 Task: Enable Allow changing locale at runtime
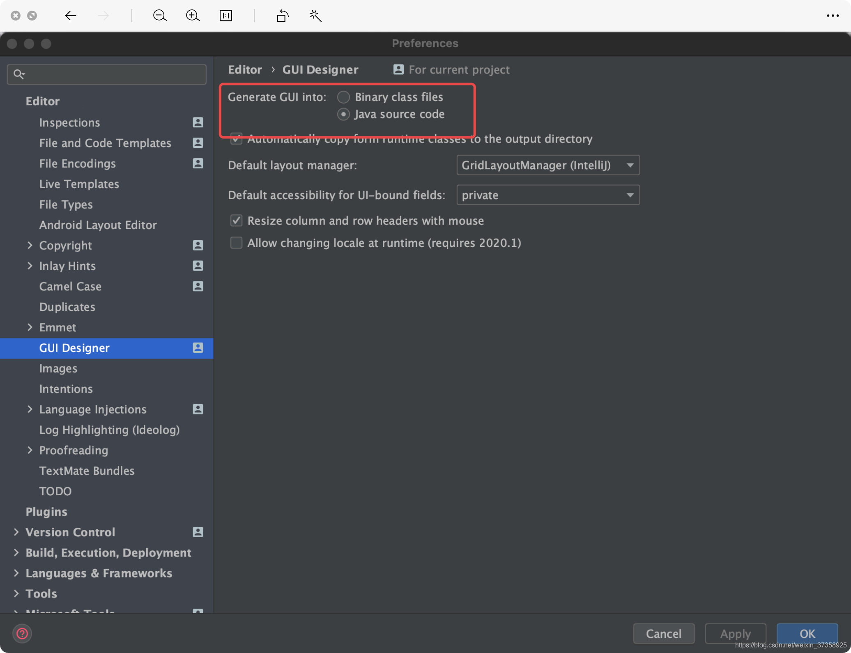(x=236, y=243)
